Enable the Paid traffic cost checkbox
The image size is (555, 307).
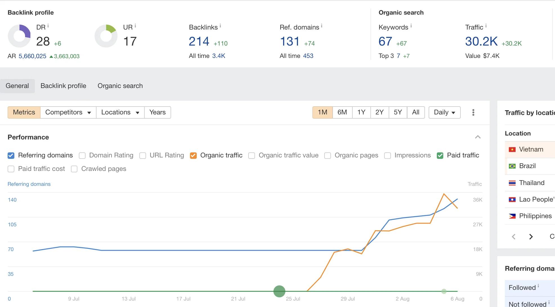[11, 169]
